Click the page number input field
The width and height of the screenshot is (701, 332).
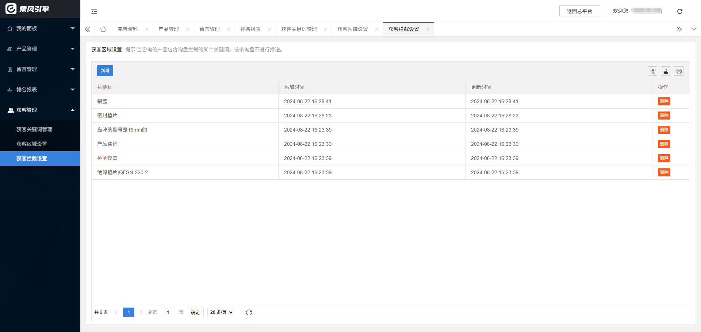pyautogui.click(x=168, y=312)
